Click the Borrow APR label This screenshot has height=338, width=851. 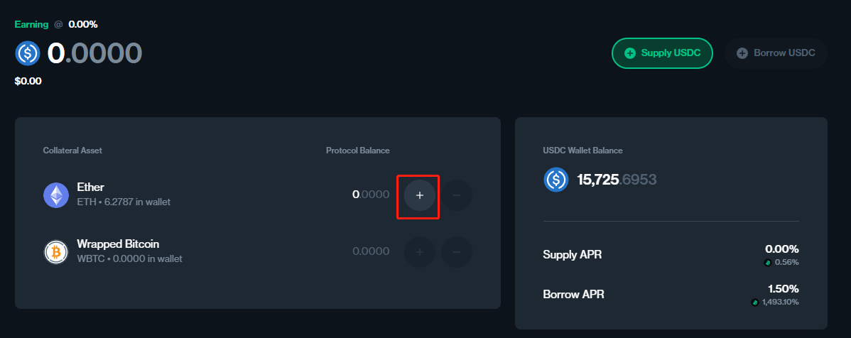[573, 294]
